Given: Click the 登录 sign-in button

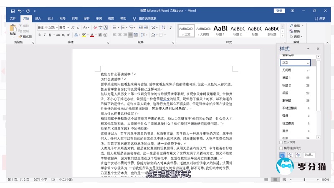Looking at the screenshot, I should point(279,10).
